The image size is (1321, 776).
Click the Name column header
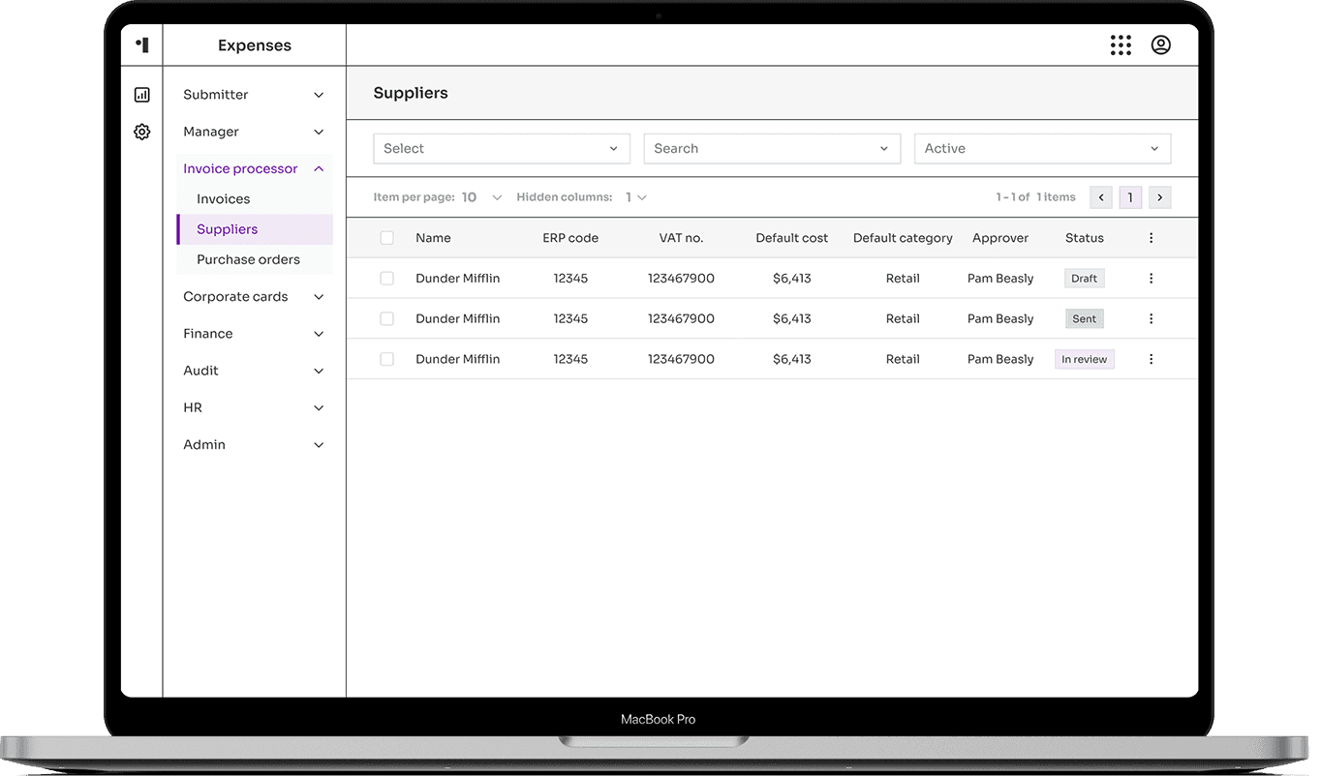pyautogui.click(x=433, y=238)
